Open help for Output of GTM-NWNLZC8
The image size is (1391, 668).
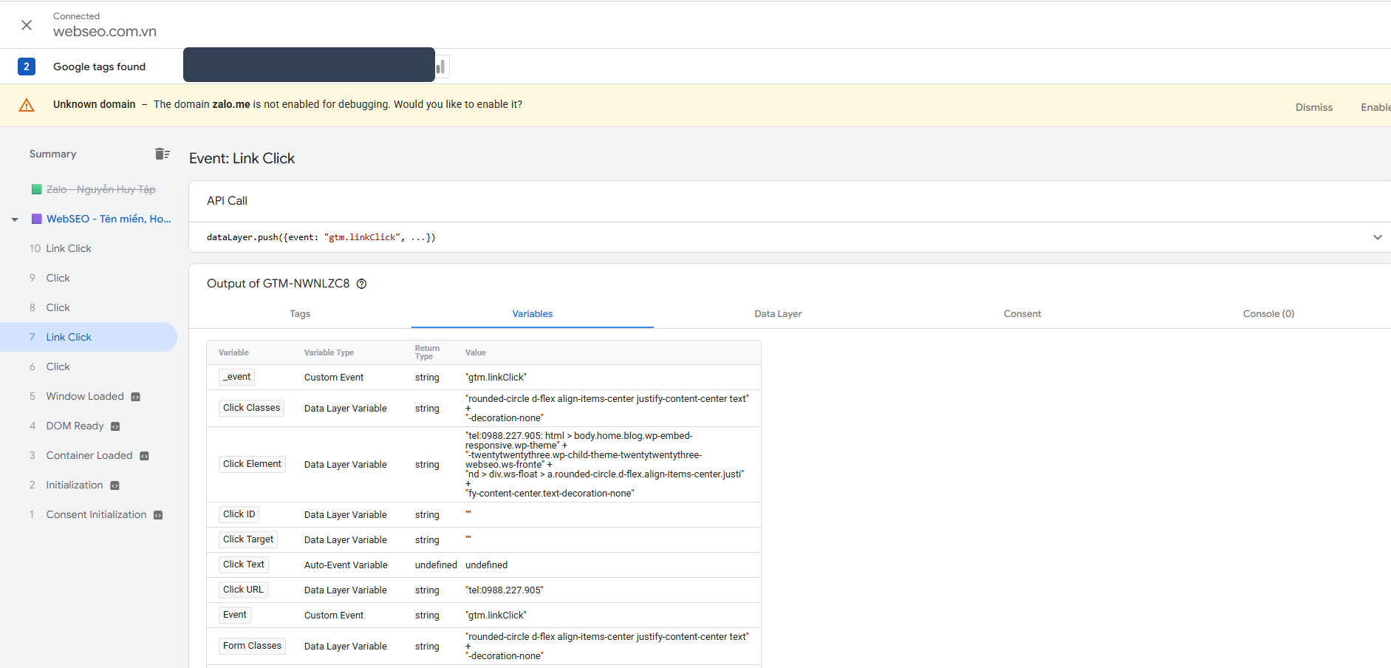point(362,284)
